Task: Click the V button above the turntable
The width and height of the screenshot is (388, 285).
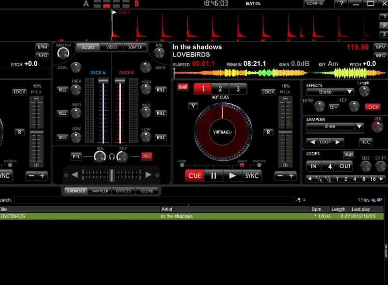Action: 193,105
